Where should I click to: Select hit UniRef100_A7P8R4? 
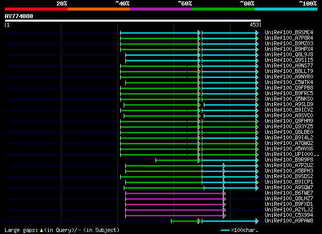(289, 38)
